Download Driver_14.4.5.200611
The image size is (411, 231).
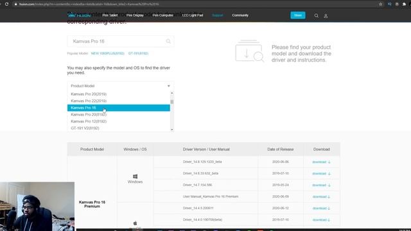click(x=321, y=208)
